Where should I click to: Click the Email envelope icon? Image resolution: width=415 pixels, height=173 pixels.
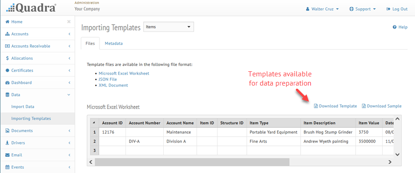click(x=7, y=155)
